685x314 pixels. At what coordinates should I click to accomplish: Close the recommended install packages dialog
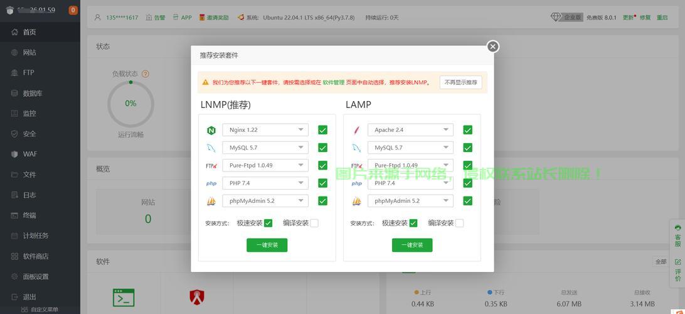coord(493,46)
